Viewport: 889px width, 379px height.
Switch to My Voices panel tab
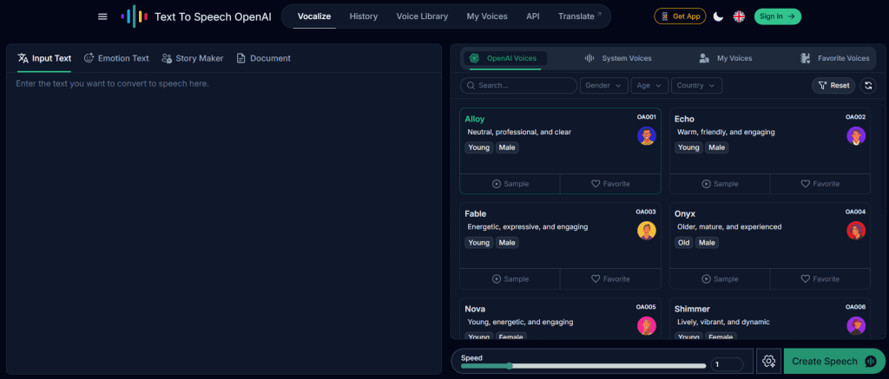[x=726, y=58]
